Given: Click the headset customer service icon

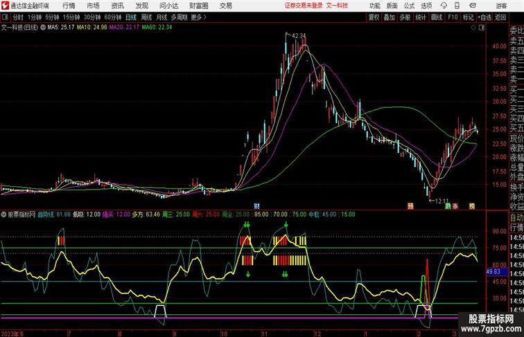Looking at the screenshot, I should coord(444,6).
